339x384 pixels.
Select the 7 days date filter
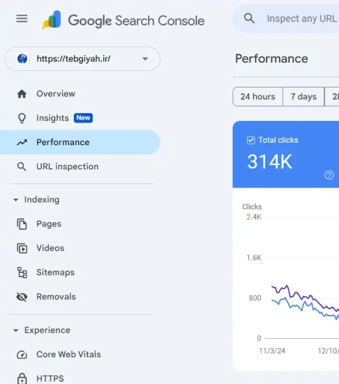click(x=303, y=97)
